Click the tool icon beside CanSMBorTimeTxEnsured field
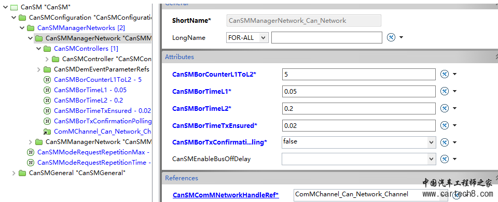Image resolution: width=498 pixels, height=202 pixels. (x=445, y=125)
